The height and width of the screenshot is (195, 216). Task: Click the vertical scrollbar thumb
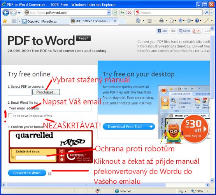click(212, 67)
